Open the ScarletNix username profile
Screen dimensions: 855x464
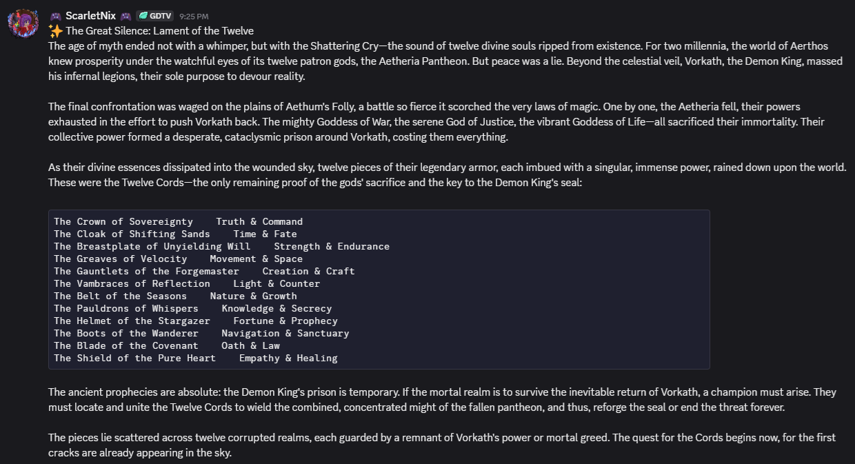(x=90, y=15)
